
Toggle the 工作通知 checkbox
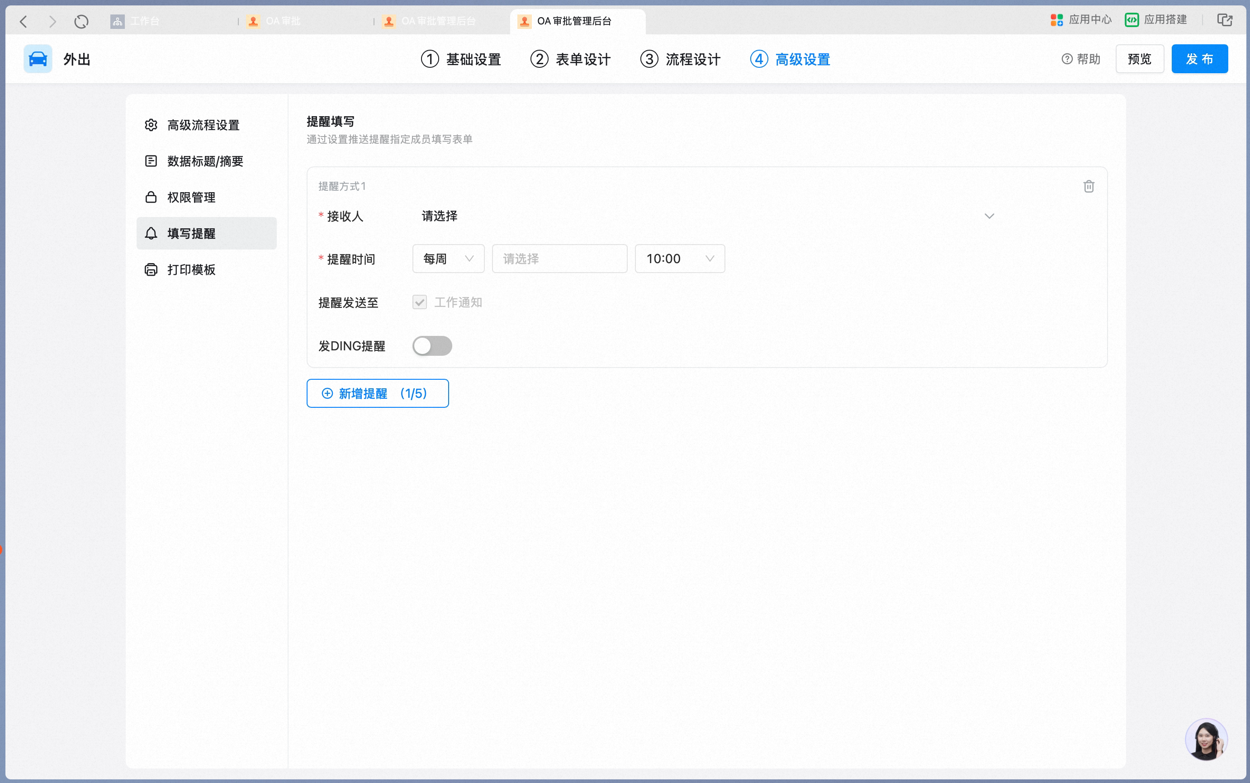(420, 302)
